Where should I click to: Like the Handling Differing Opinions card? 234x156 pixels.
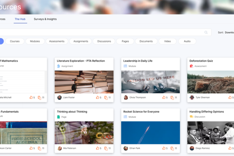pyautogui.click(x=230, y=148)
